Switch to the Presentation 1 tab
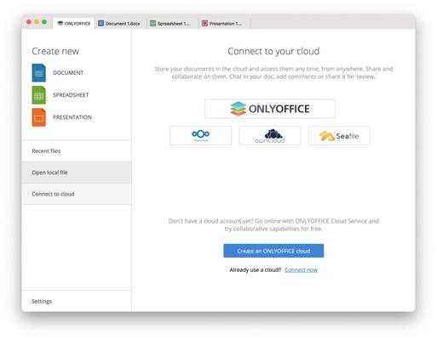Viewport: 437px width, 340px height. coord(224,24)
